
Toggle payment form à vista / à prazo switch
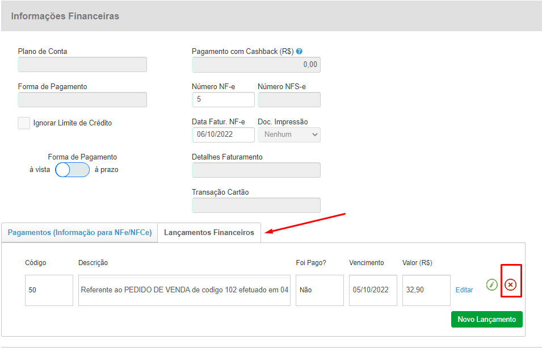[72, 170]
